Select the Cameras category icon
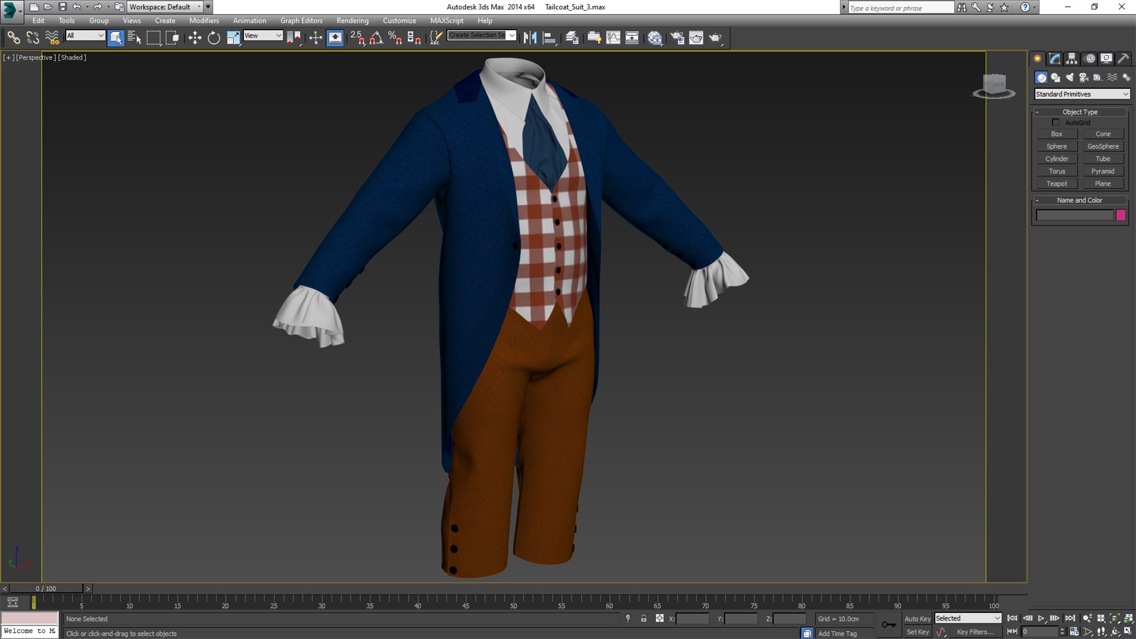The width and height of the screenshot is (1136, 639). click(x=1084, y=78)
